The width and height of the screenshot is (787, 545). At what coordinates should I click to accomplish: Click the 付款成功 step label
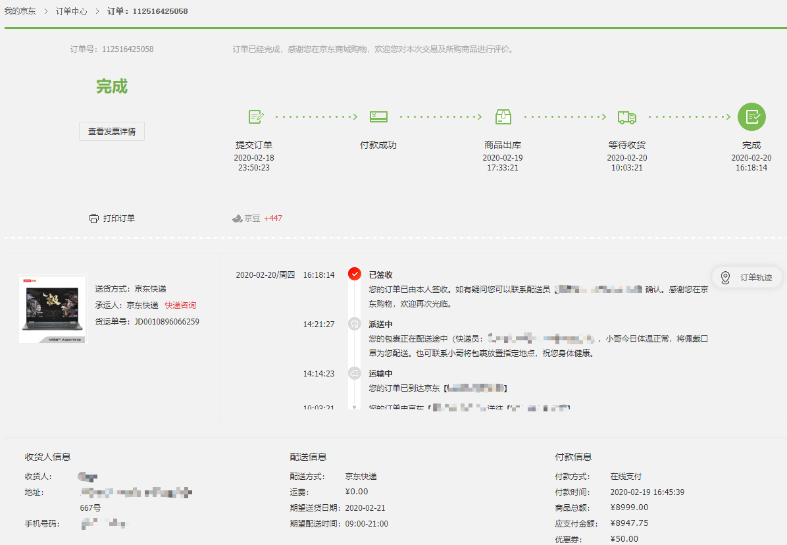(378, 145)
